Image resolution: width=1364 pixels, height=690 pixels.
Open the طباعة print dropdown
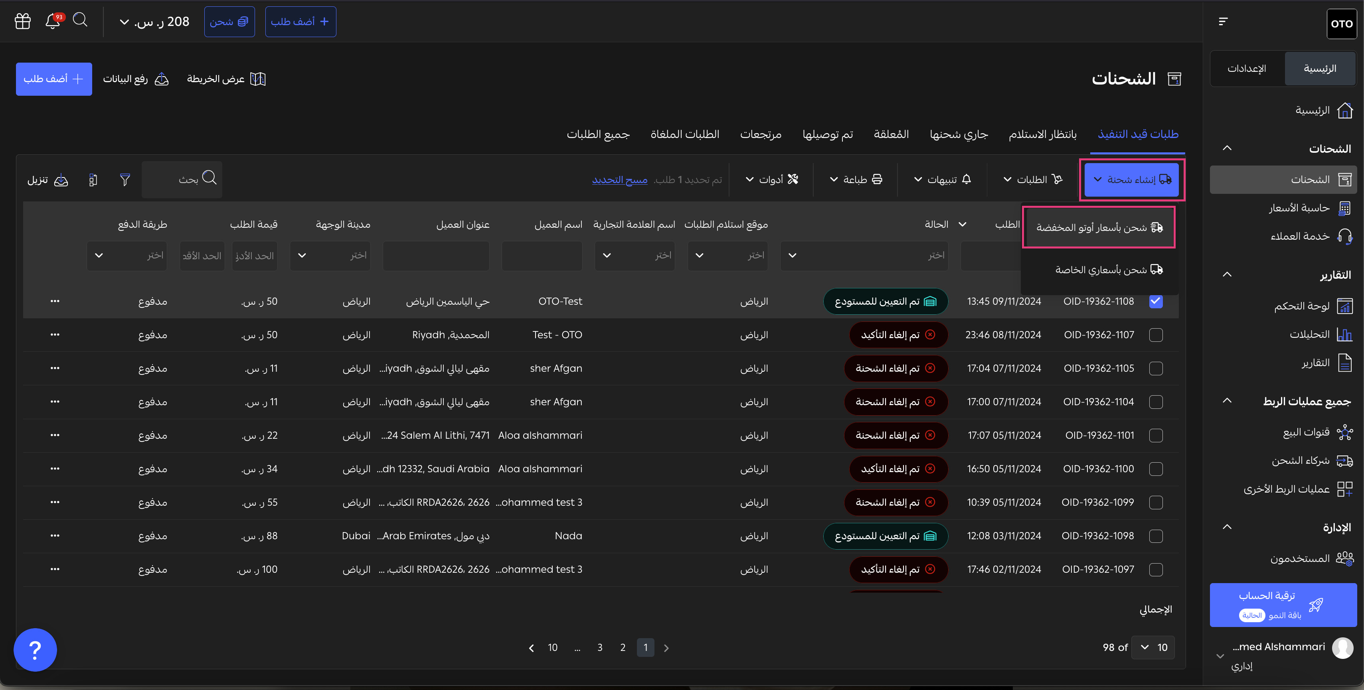(x=856, y=179)
